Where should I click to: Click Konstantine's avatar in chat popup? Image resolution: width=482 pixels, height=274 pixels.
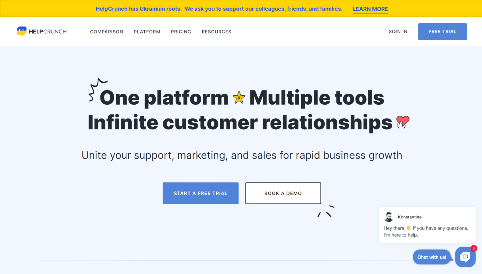[389, 217]
